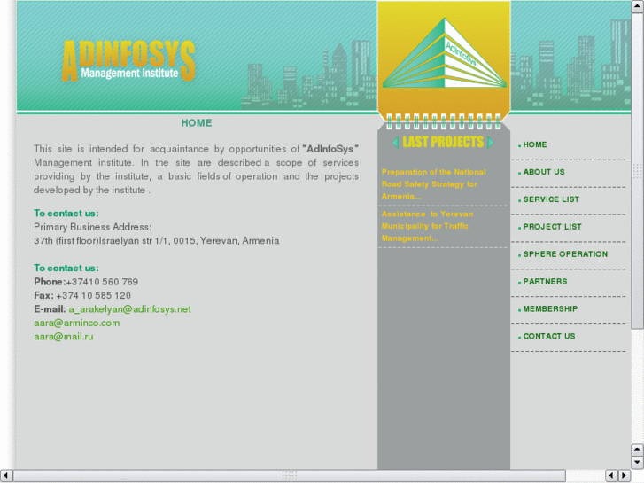Click the HOME page heading
Screen dimensions: 644x483
pyautogui.click(x=197, y=123)
